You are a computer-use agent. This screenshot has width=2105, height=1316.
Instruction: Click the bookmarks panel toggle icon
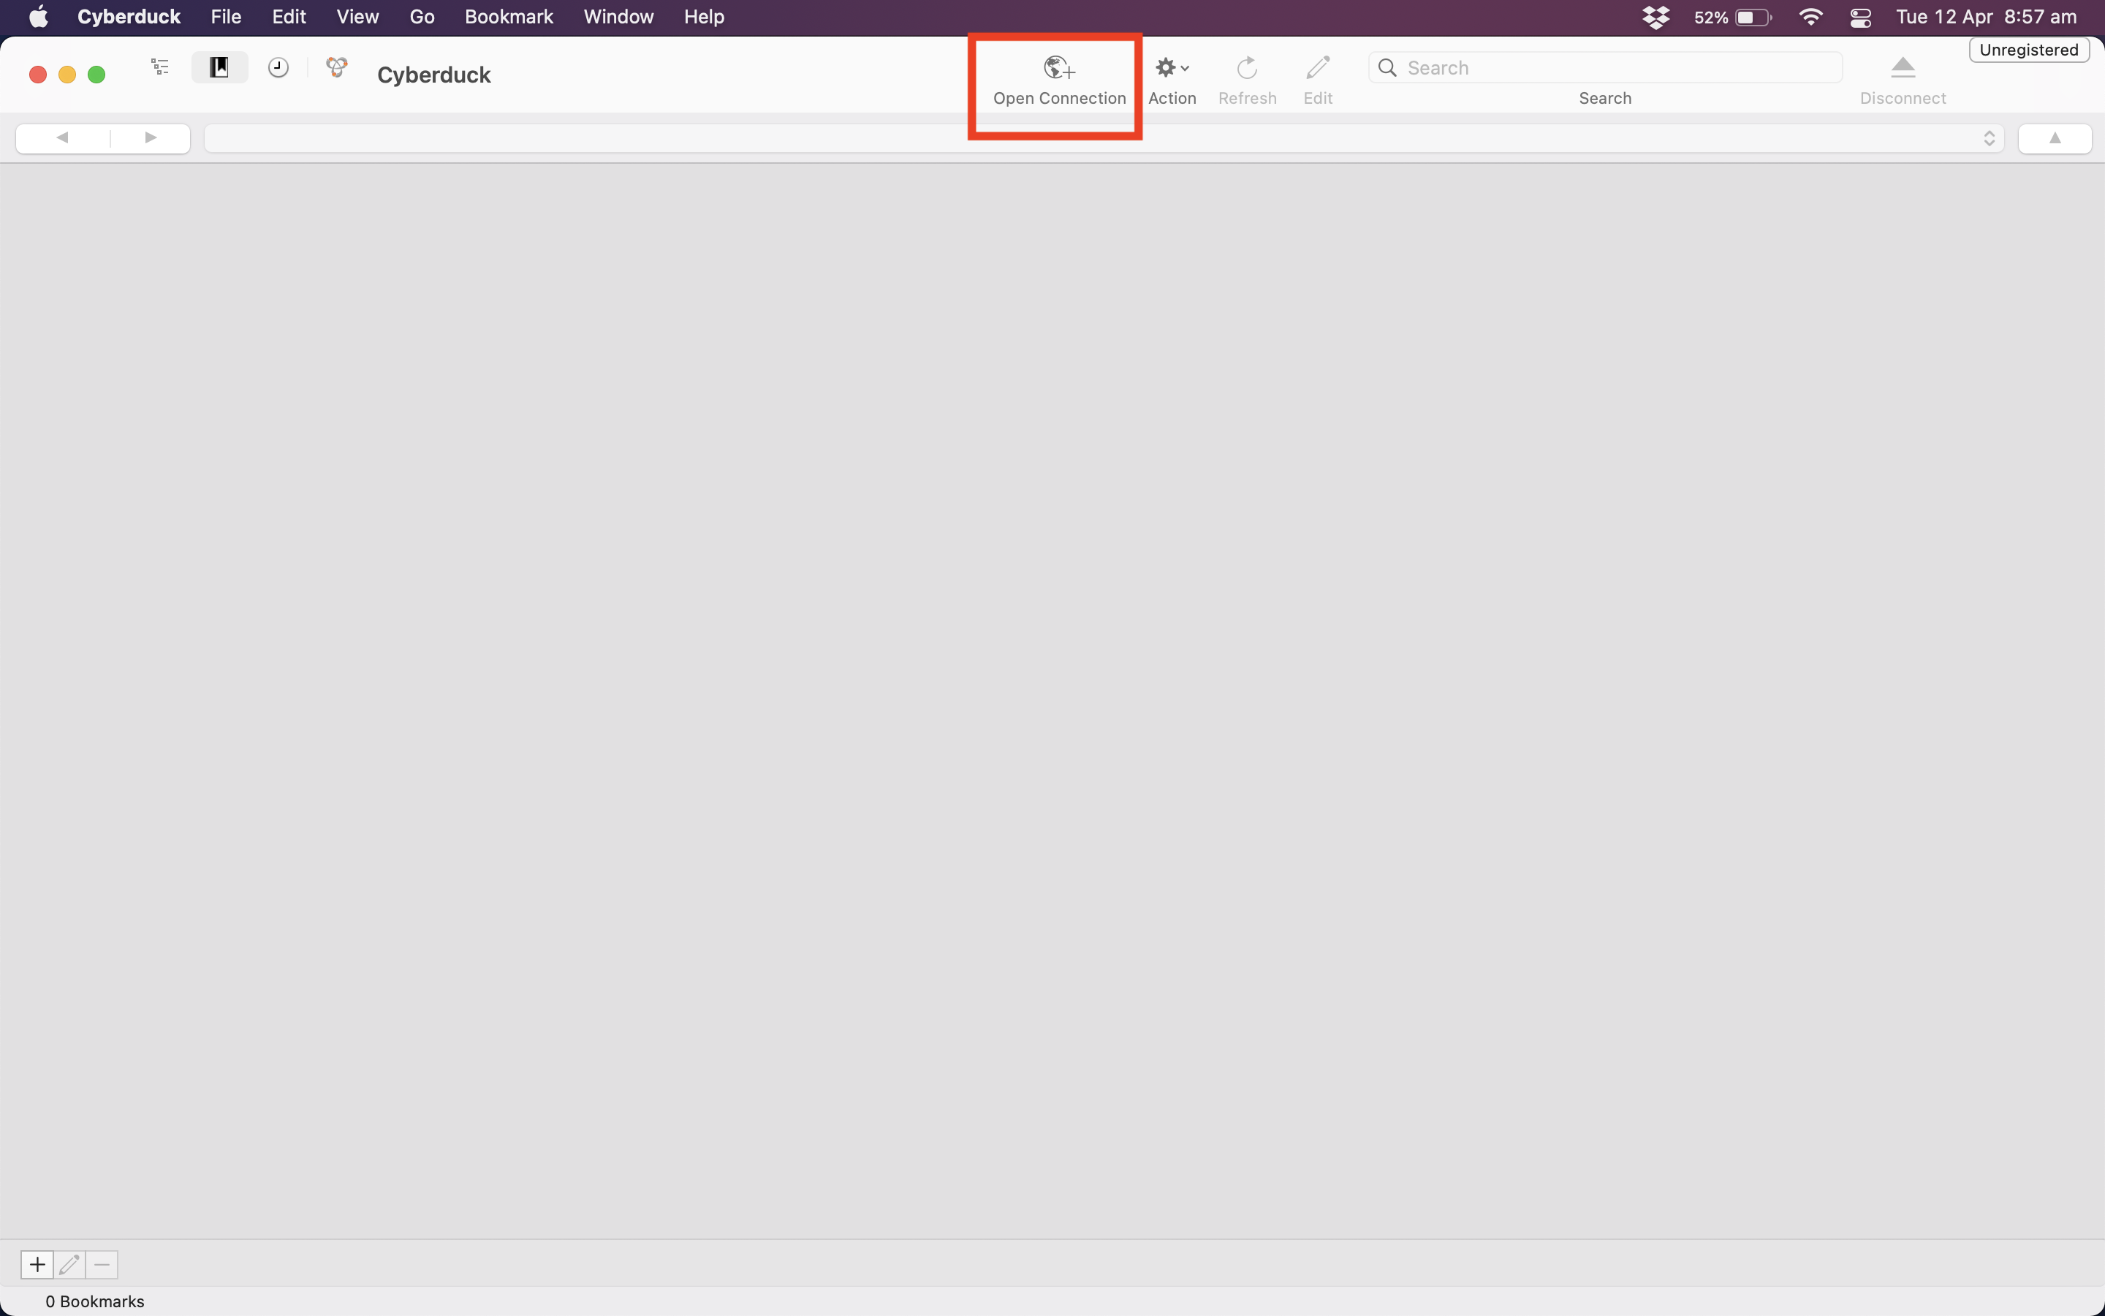220,73
